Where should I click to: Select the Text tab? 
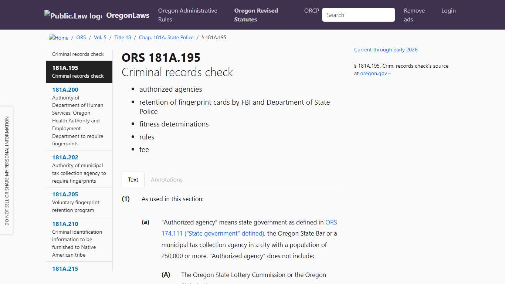(133, 180)
